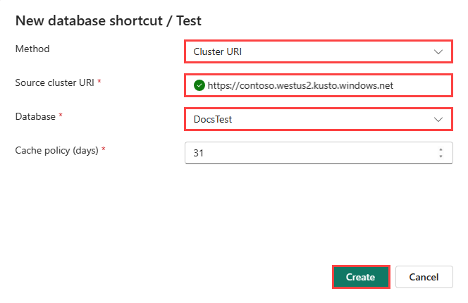Focus the Source cluster URI text field
This screenshot has height=303, width=468.
[x=319, y=85]
